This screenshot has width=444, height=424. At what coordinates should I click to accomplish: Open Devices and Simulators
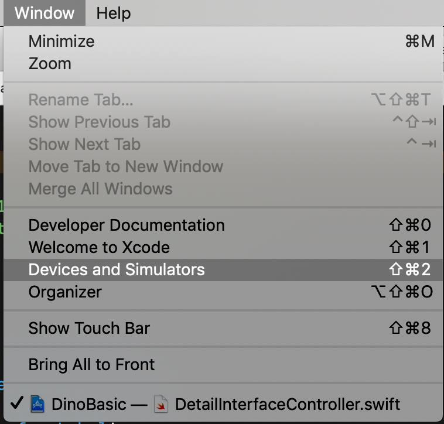click(223, 269)
